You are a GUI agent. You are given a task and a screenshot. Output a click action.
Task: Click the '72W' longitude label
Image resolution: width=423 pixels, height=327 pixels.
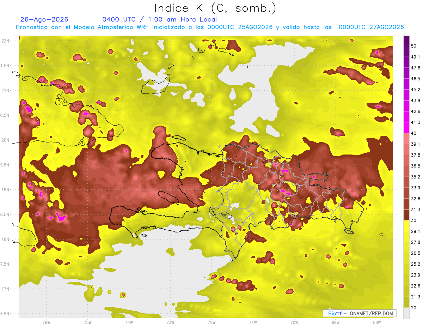(x=211, y=322)
